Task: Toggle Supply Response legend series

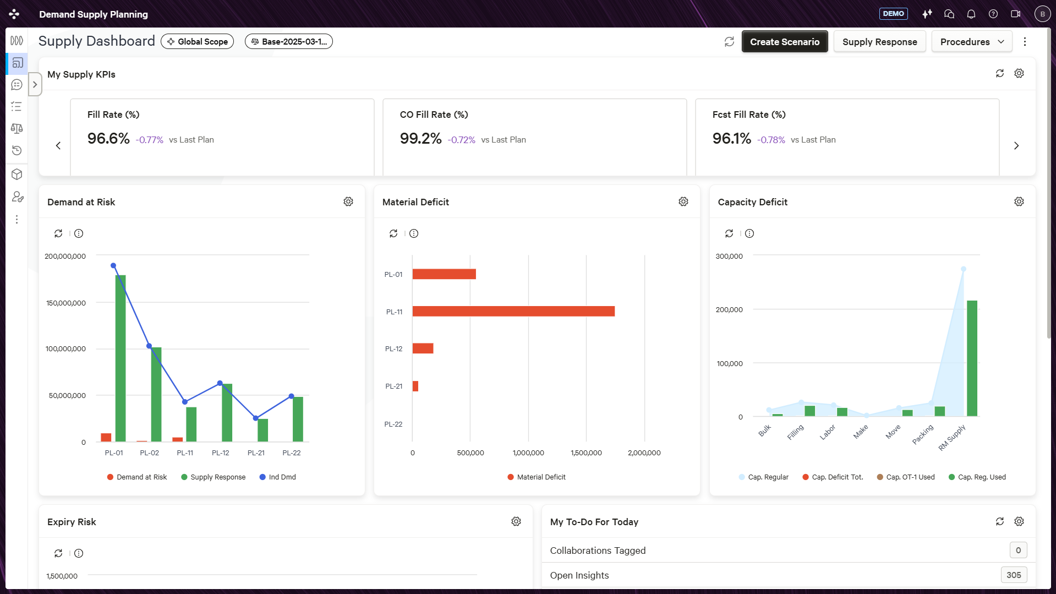Action: tap(213, 477)
